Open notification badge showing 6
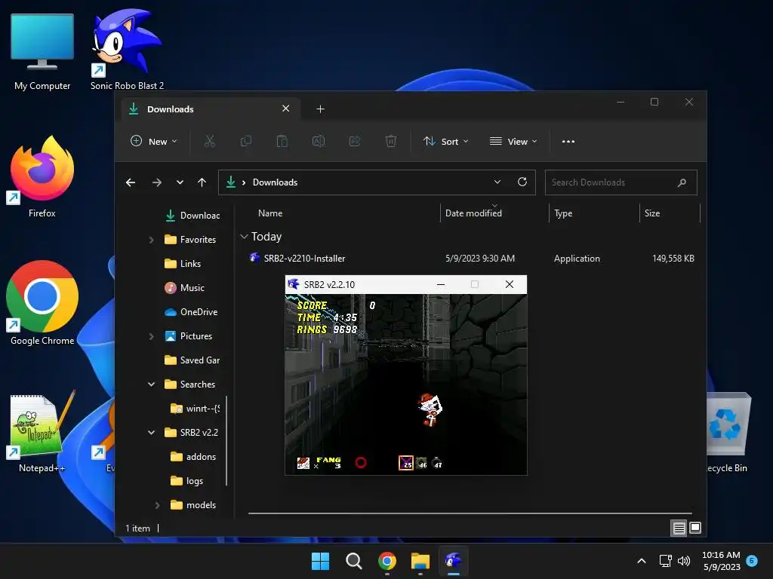The width and height of the screenshot is (773, 579). click(x=752, y=560)
